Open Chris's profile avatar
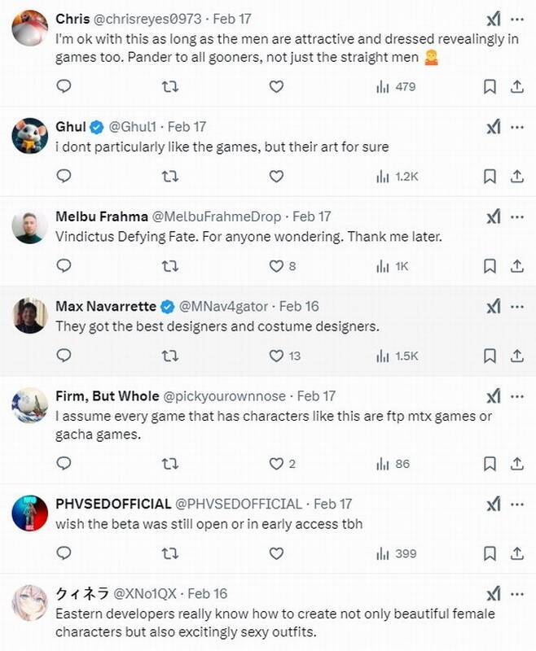The width and height of the screenshot is (536, 651). 29,28
